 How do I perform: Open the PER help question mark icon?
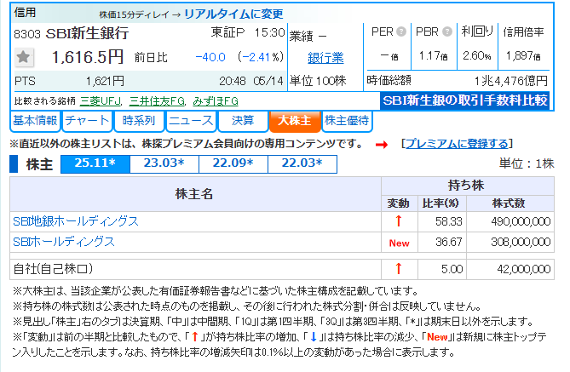401,32
